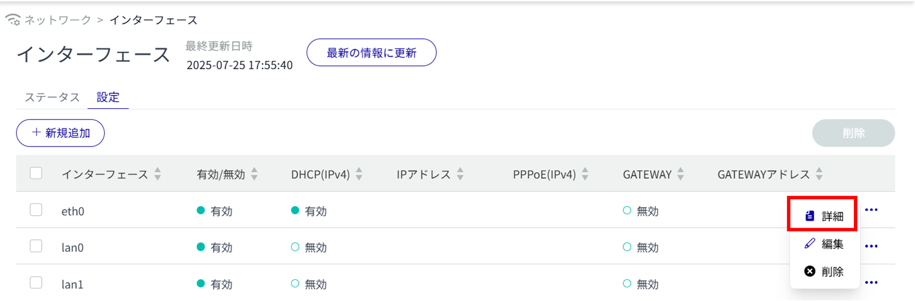The image size is (915, 301).
Task: Open the three-dot menu for eth0
Action: [x=871, y=210]
